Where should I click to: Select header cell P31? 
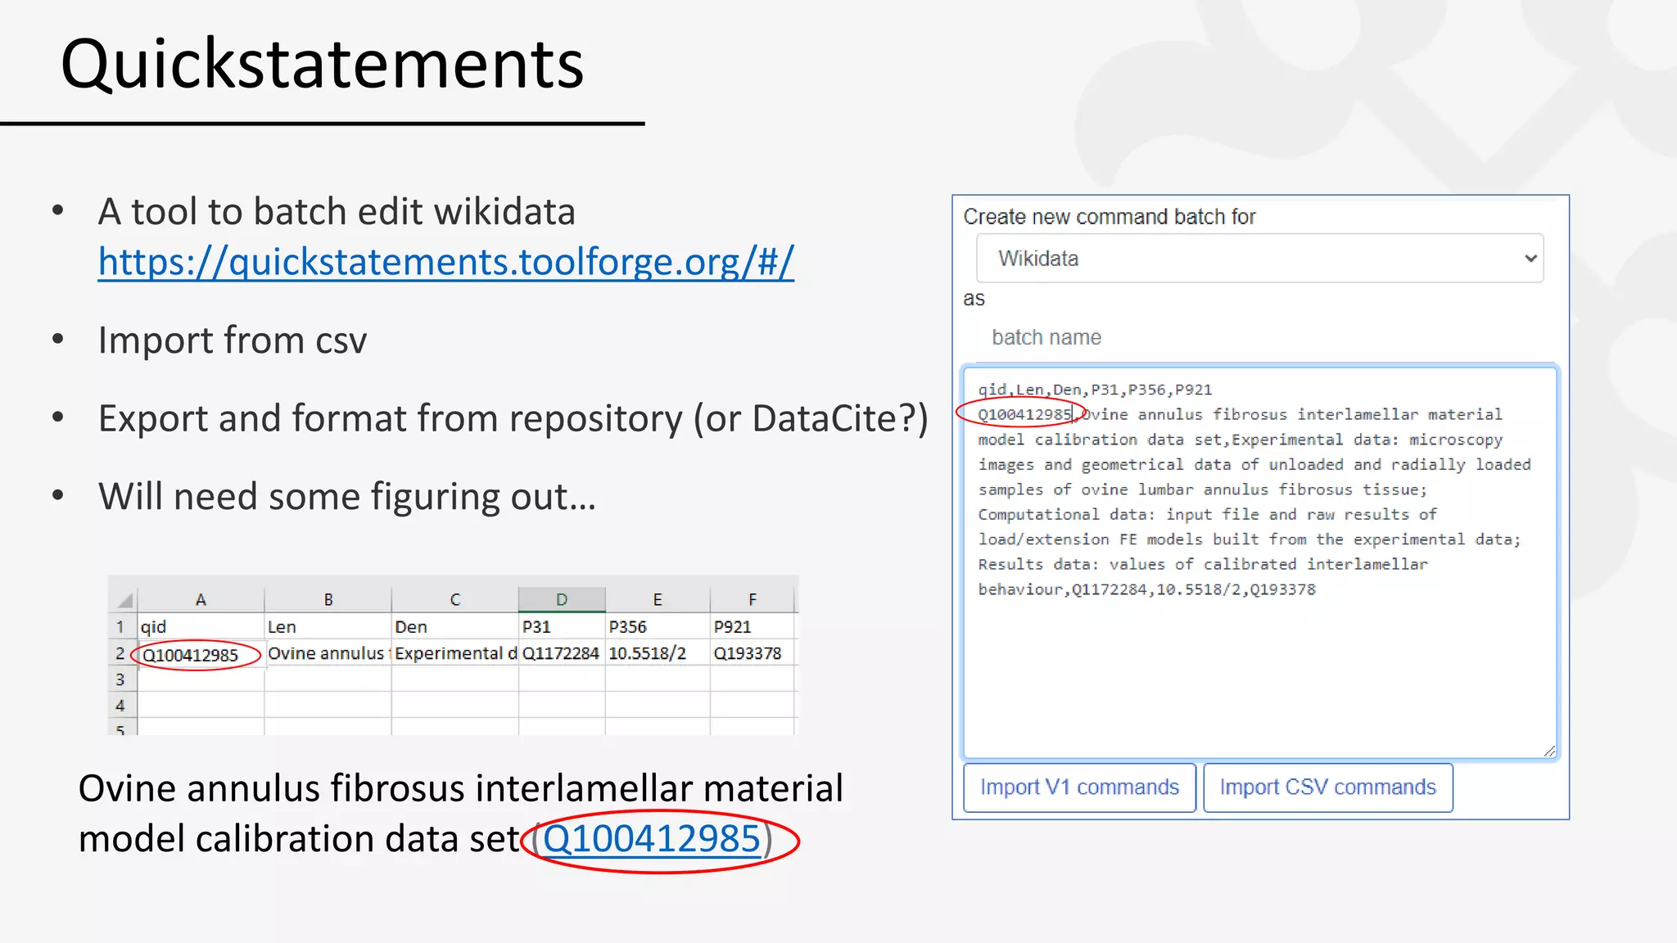tap(562, 627)
